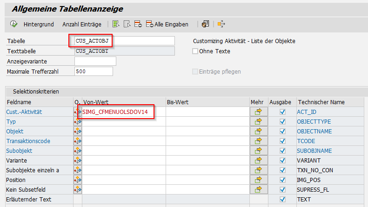
Task: Click the grey list fields icon
Action: point(127,24)
